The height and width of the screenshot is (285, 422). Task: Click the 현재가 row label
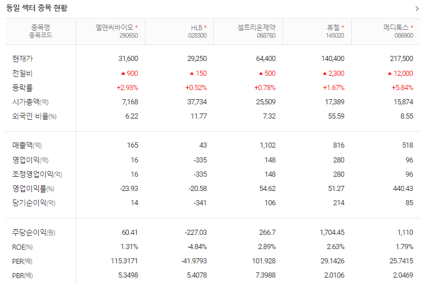pyautogui.click(x=22, y=59)
